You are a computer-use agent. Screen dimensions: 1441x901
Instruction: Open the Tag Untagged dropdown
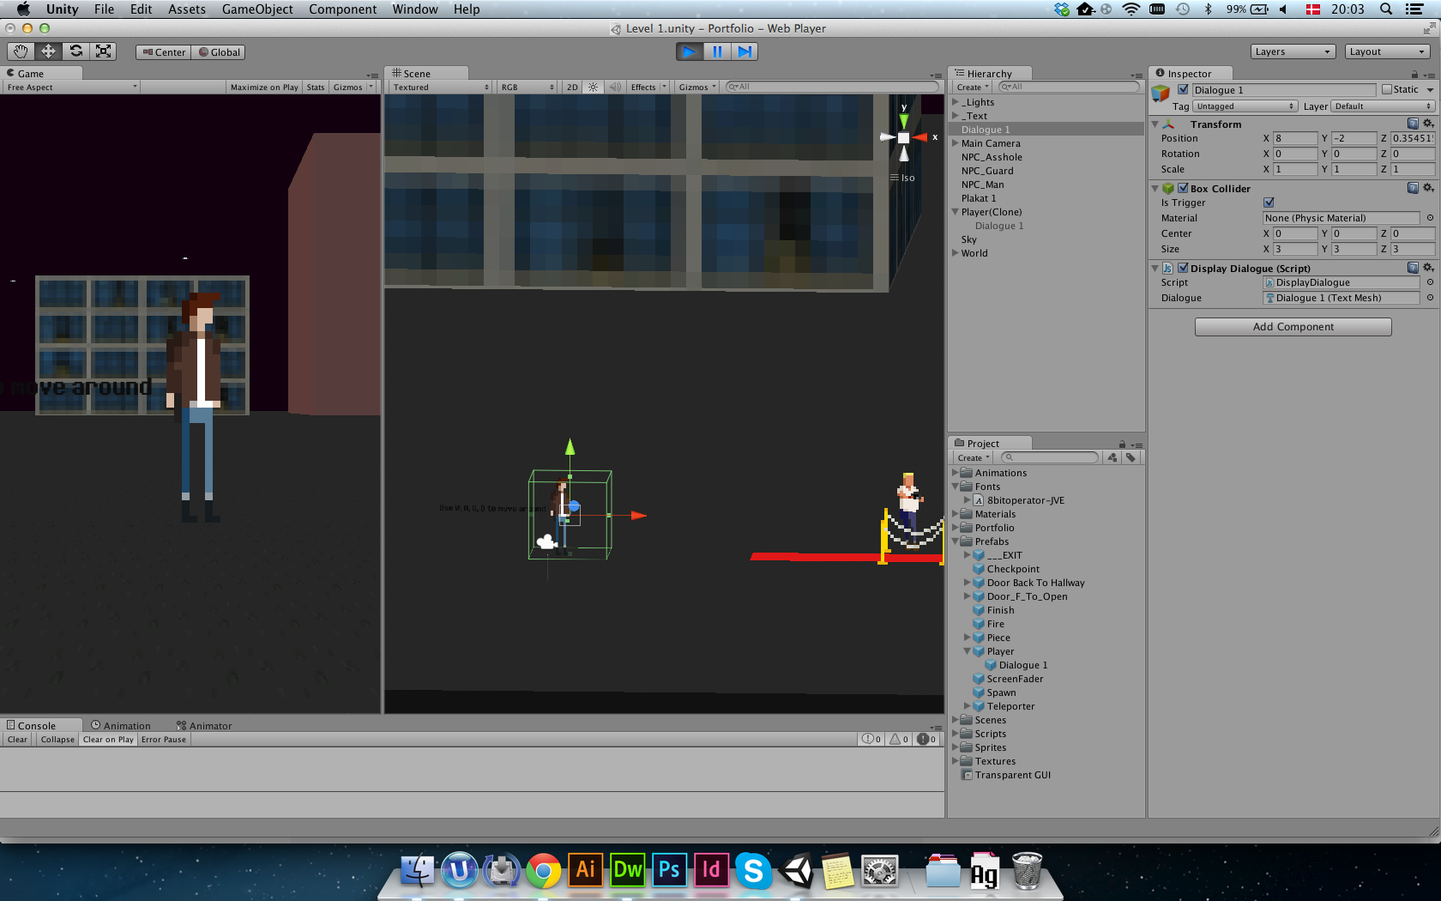(1245, 106)
